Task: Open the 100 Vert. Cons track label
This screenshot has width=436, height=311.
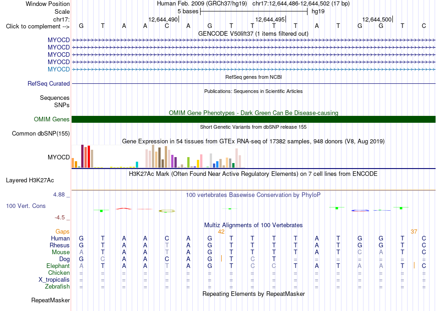Action: pos(26,206)
